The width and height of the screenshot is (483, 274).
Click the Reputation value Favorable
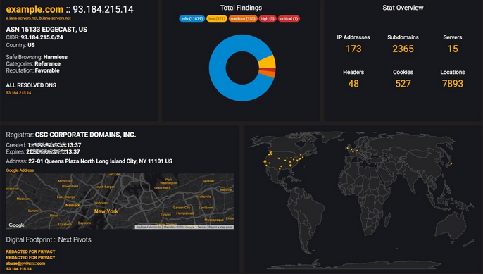tap(47, 70)
